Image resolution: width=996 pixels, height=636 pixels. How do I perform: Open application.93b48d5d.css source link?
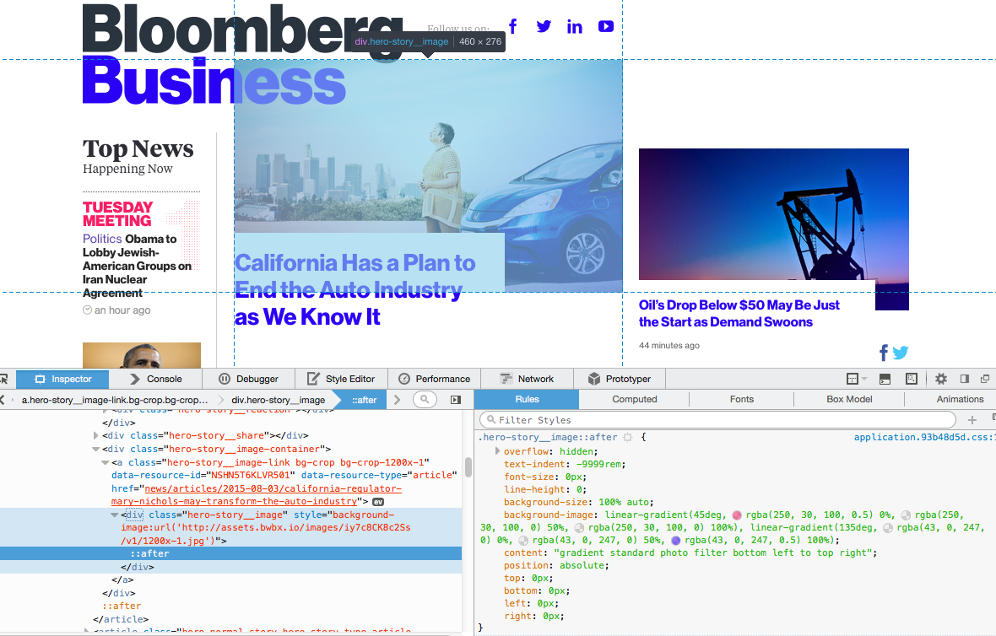(924, 437)
